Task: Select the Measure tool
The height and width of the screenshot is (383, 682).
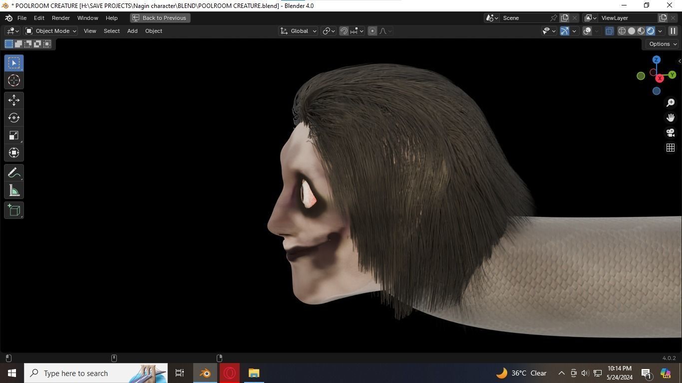Action: point(14,190)
